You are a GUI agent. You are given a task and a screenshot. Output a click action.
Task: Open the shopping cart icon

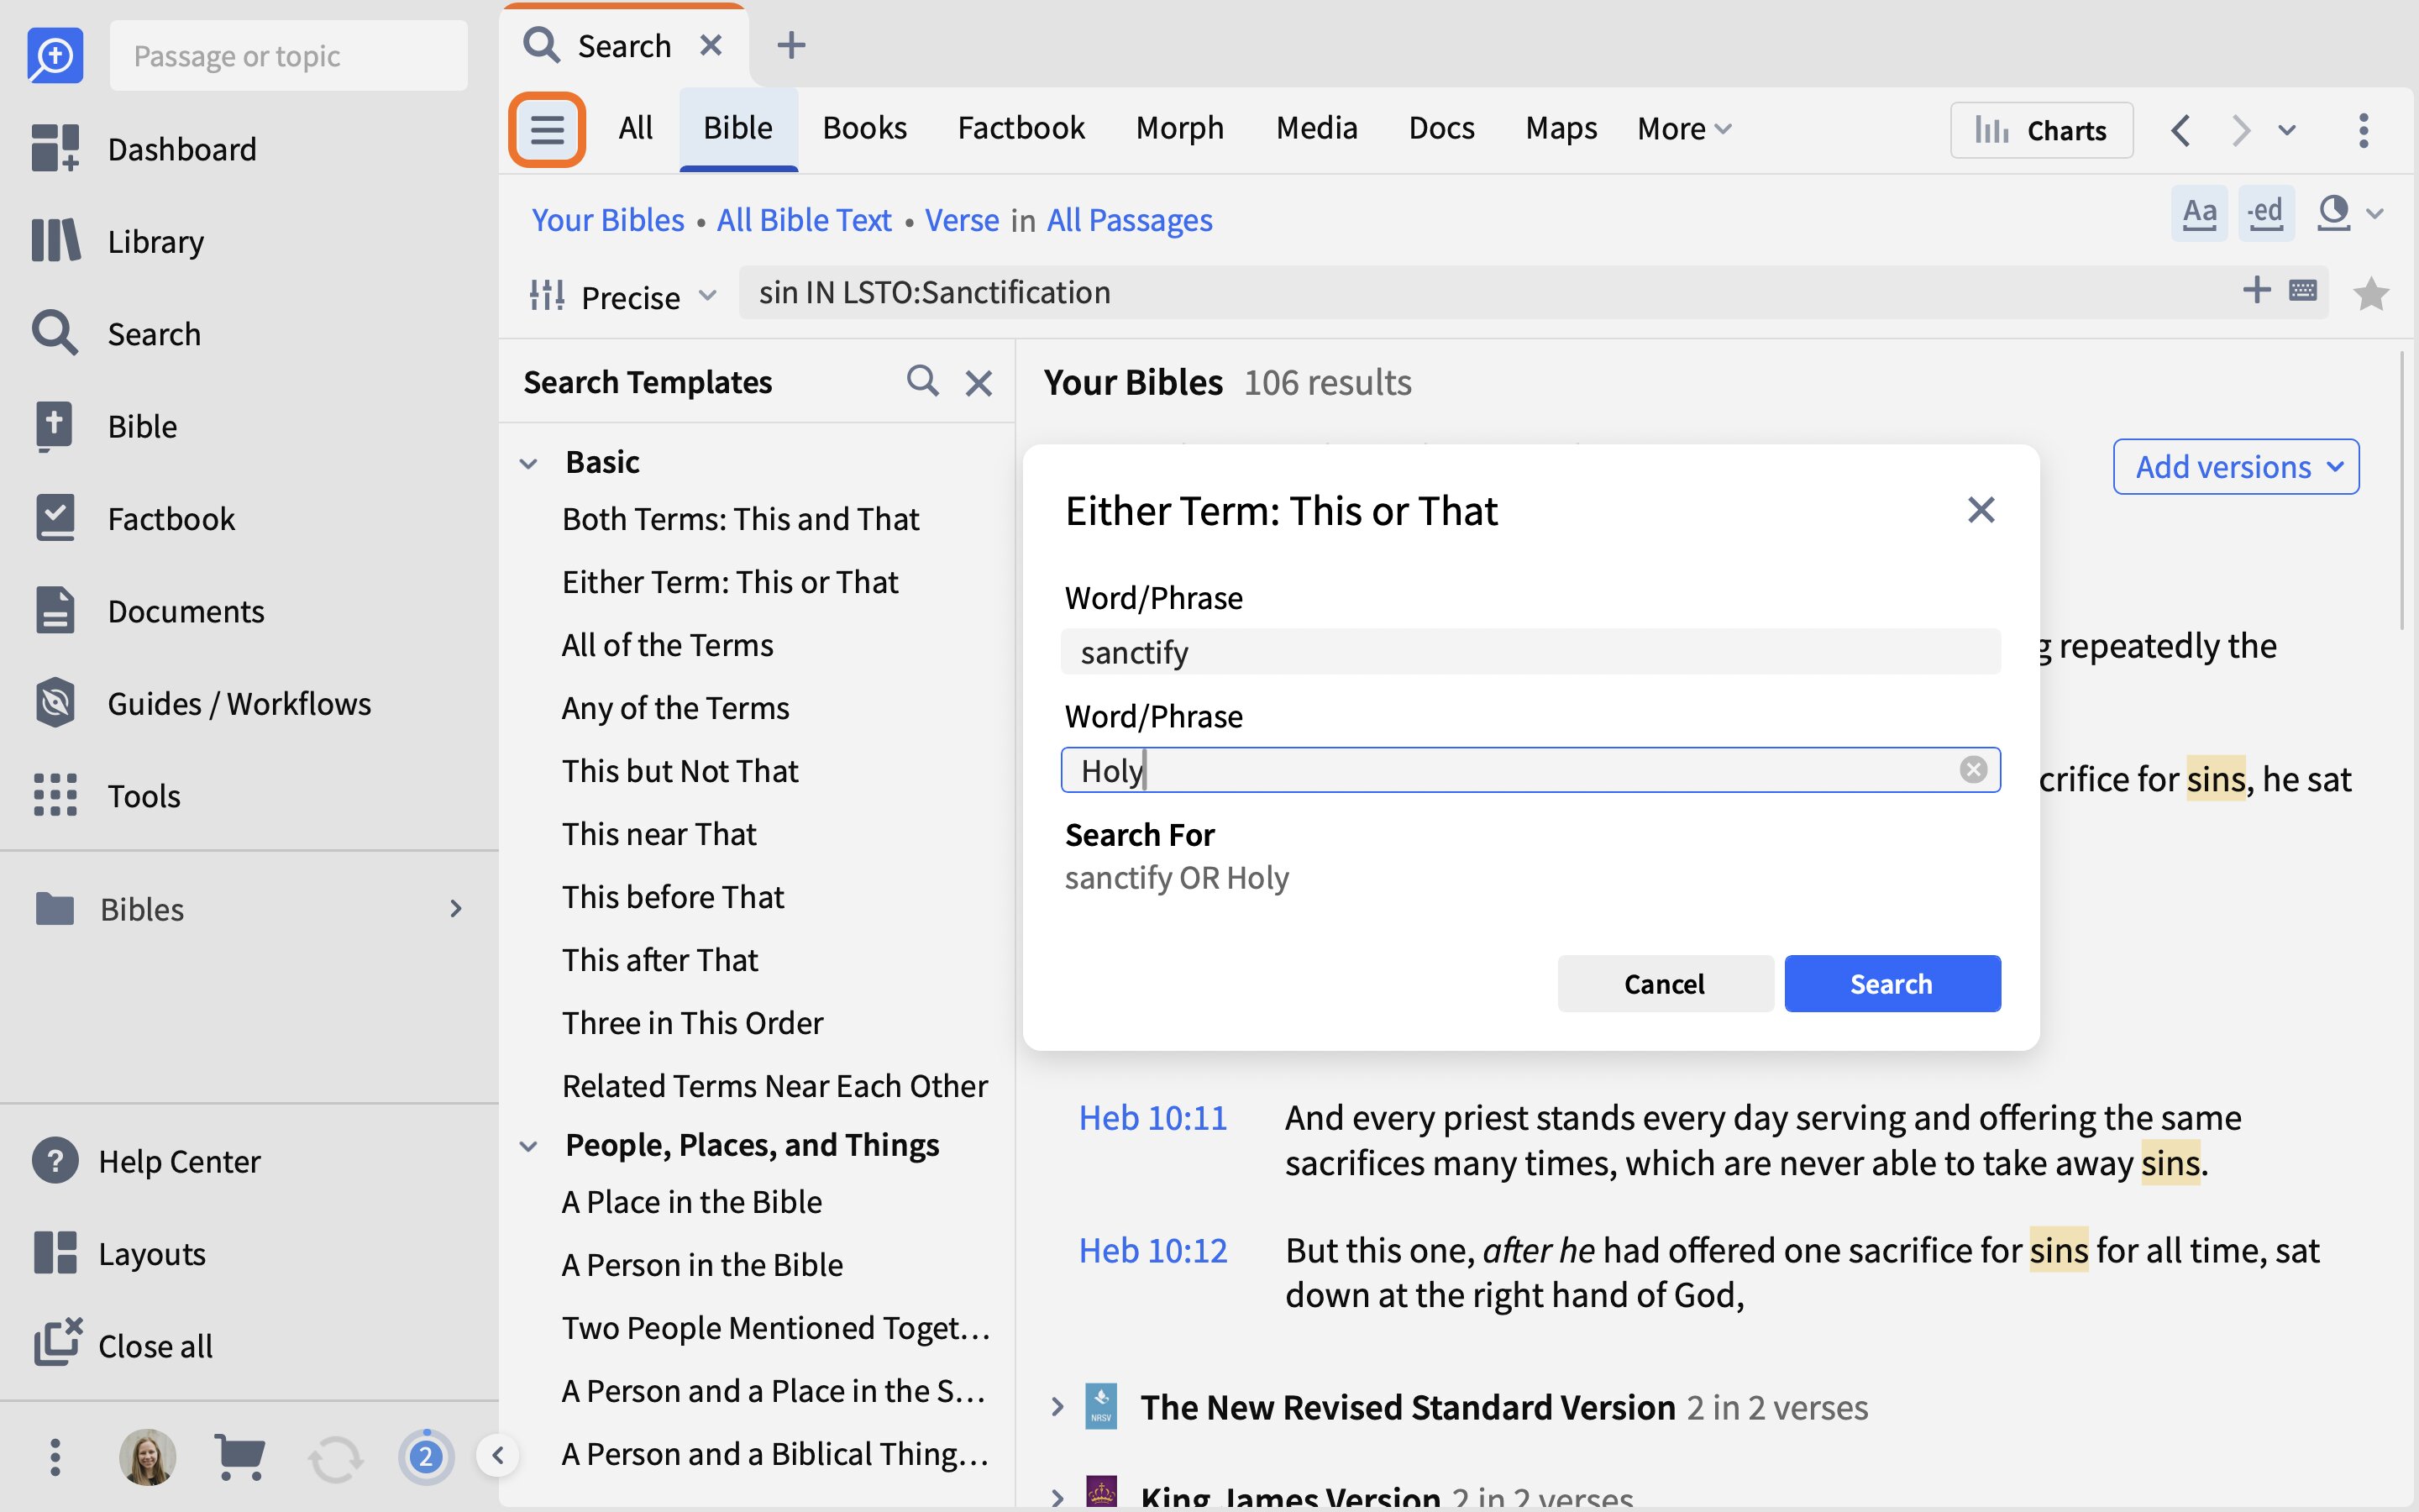point(240,1457)
